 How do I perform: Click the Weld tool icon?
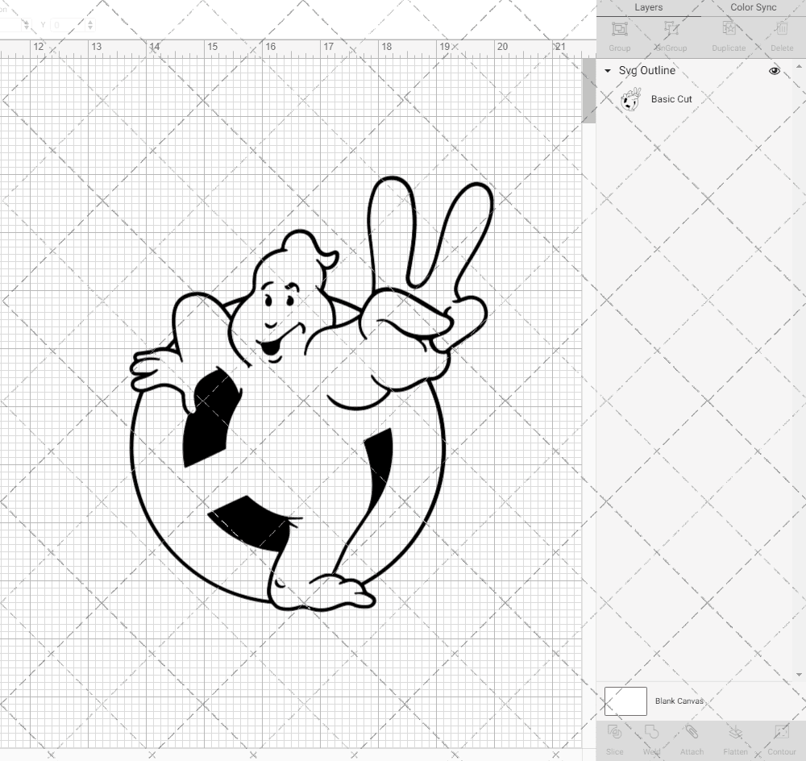tap(651, 732)
